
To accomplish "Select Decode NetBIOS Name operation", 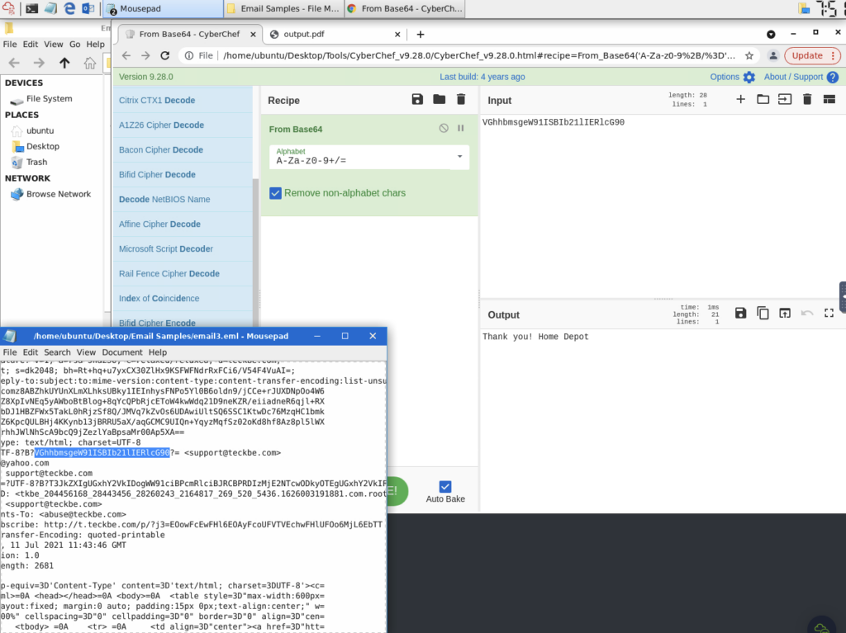I will point(183,200).
